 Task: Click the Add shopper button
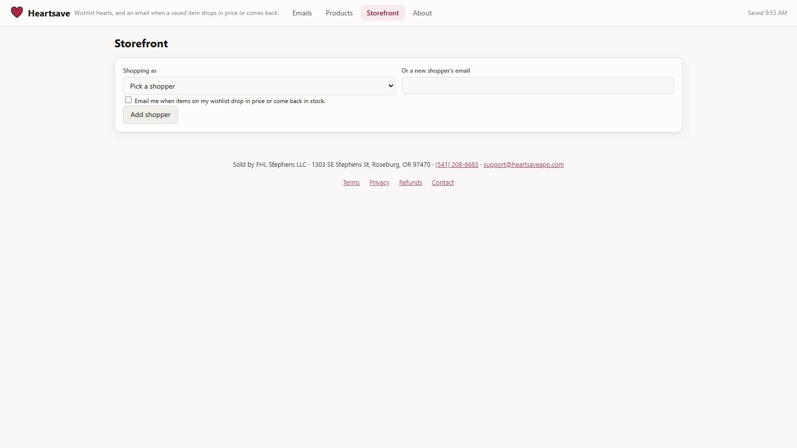click(x=150, y=114)
